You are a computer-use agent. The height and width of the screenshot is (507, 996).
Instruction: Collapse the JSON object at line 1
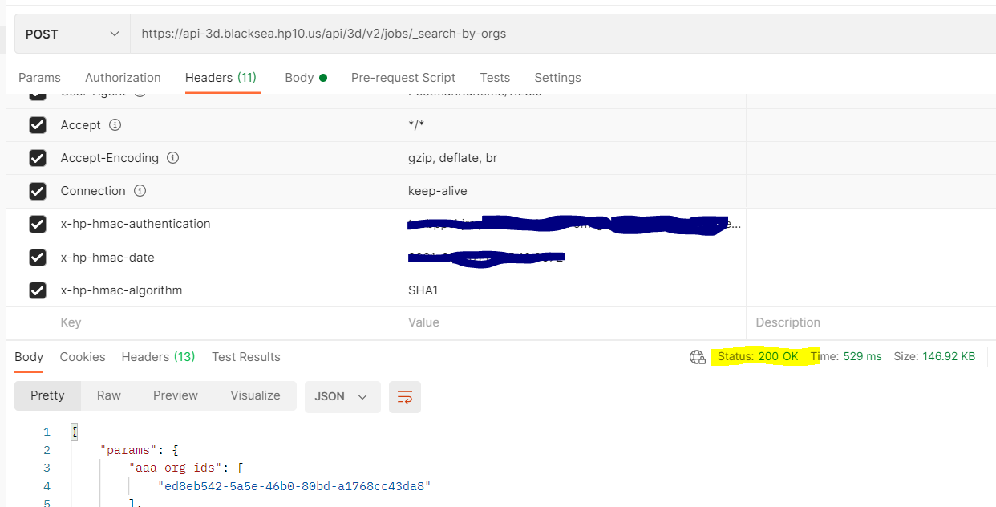coord(73,431)
